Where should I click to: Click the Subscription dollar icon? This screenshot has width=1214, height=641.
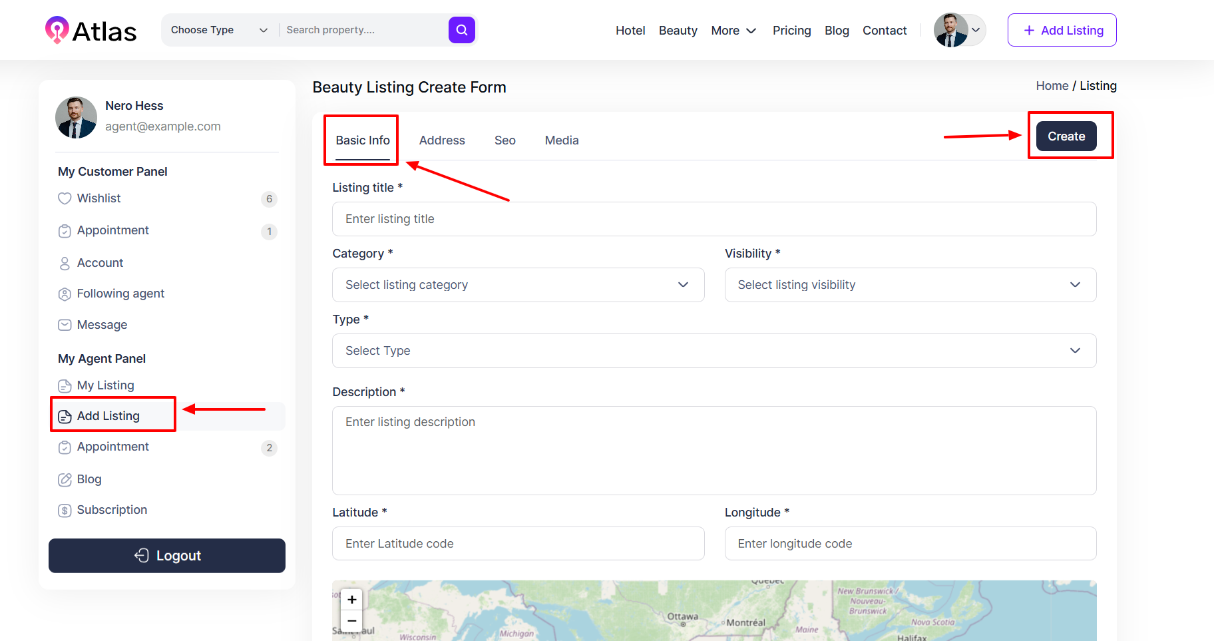[x=65, y=510]
